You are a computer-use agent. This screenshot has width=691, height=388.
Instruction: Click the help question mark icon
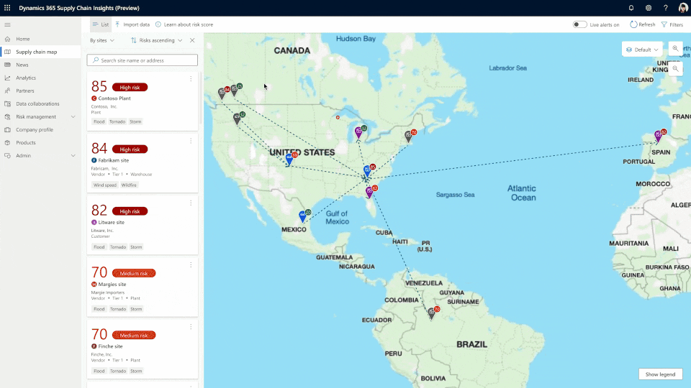point(665,8)
